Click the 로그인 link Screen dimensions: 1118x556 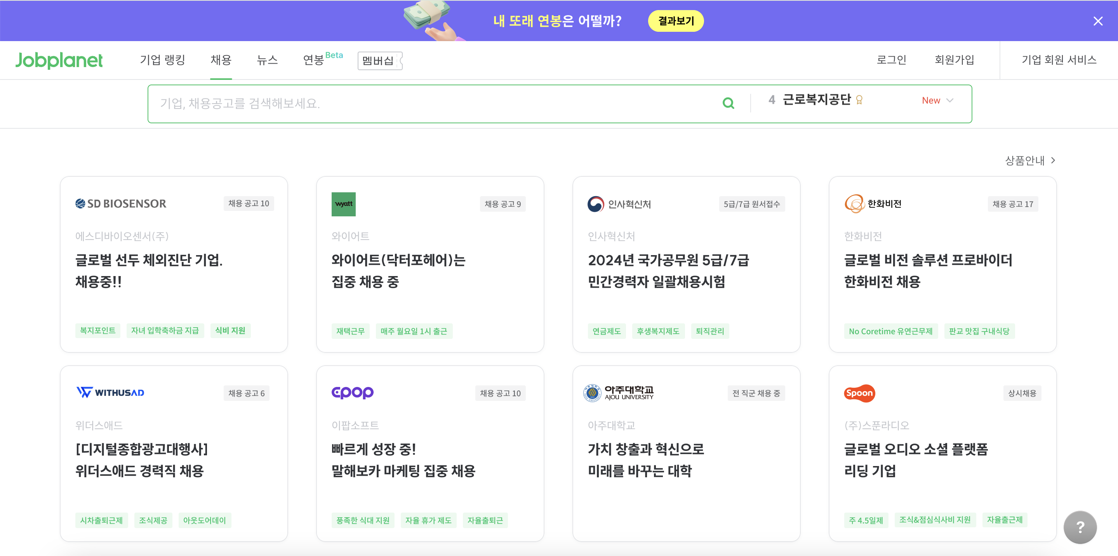(x=891, y=60)
